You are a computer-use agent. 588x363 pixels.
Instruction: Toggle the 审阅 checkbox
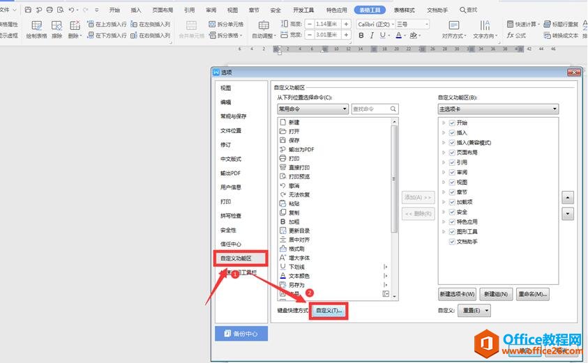(453, 172)
